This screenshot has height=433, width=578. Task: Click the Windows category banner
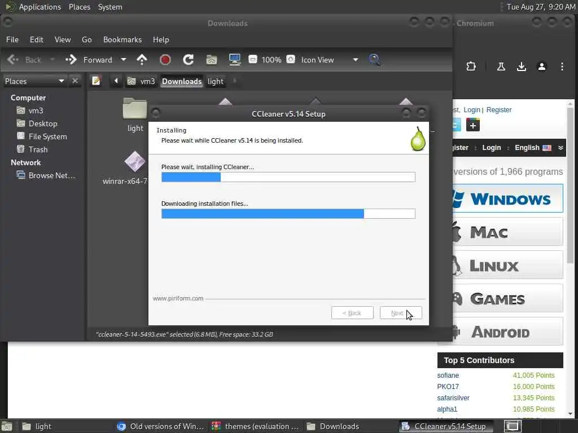click(x=507, y=198)
